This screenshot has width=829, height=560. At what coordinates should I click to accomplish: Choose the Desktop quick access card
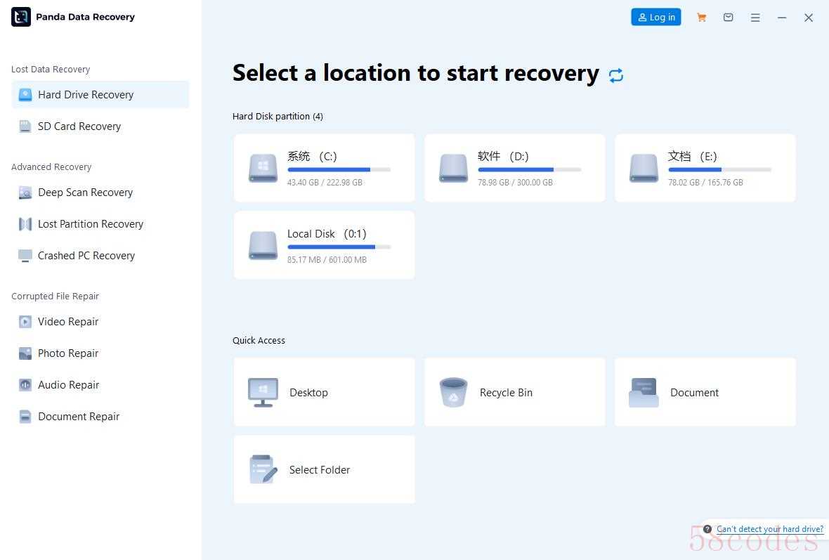[x=324, y=392]
